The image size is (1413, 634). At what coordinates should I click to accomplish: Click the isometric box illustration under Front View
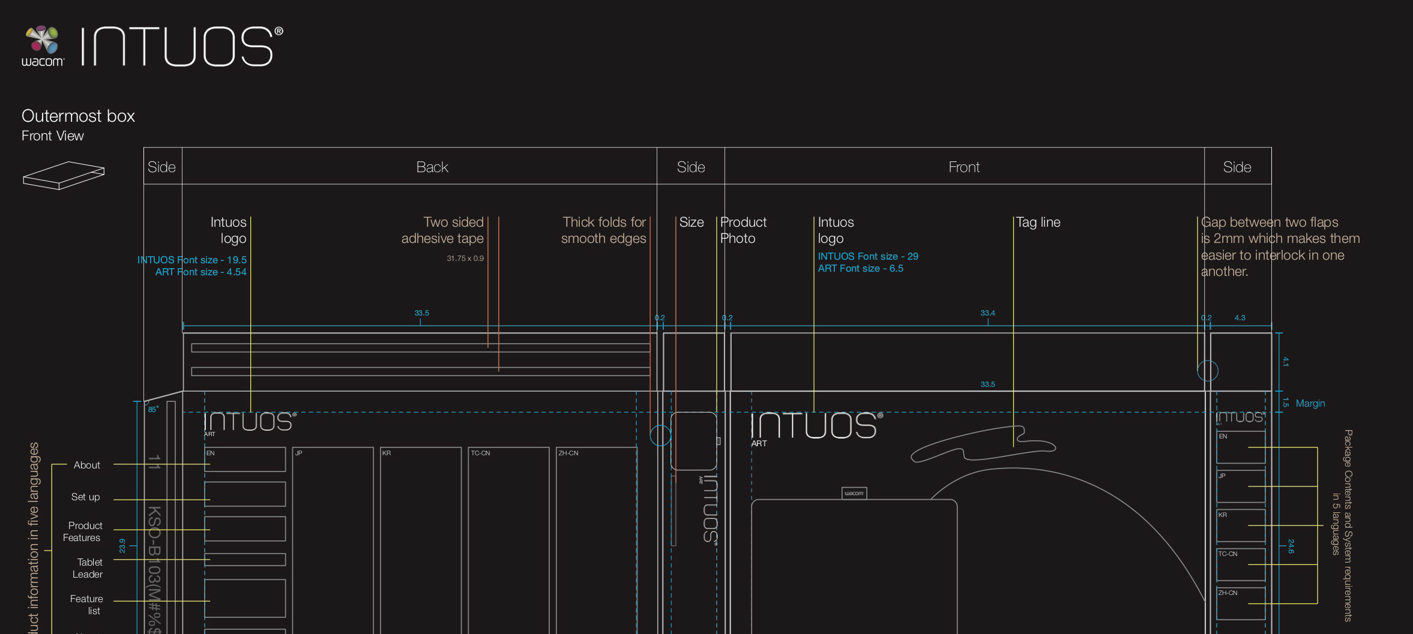(x=64, y=175)
